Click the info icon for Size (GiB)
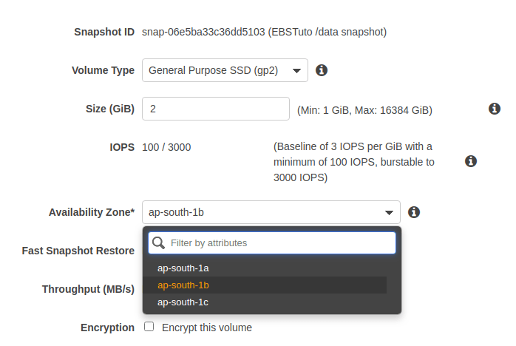Viewport: 516px width, 346px height. click(495, 109)
